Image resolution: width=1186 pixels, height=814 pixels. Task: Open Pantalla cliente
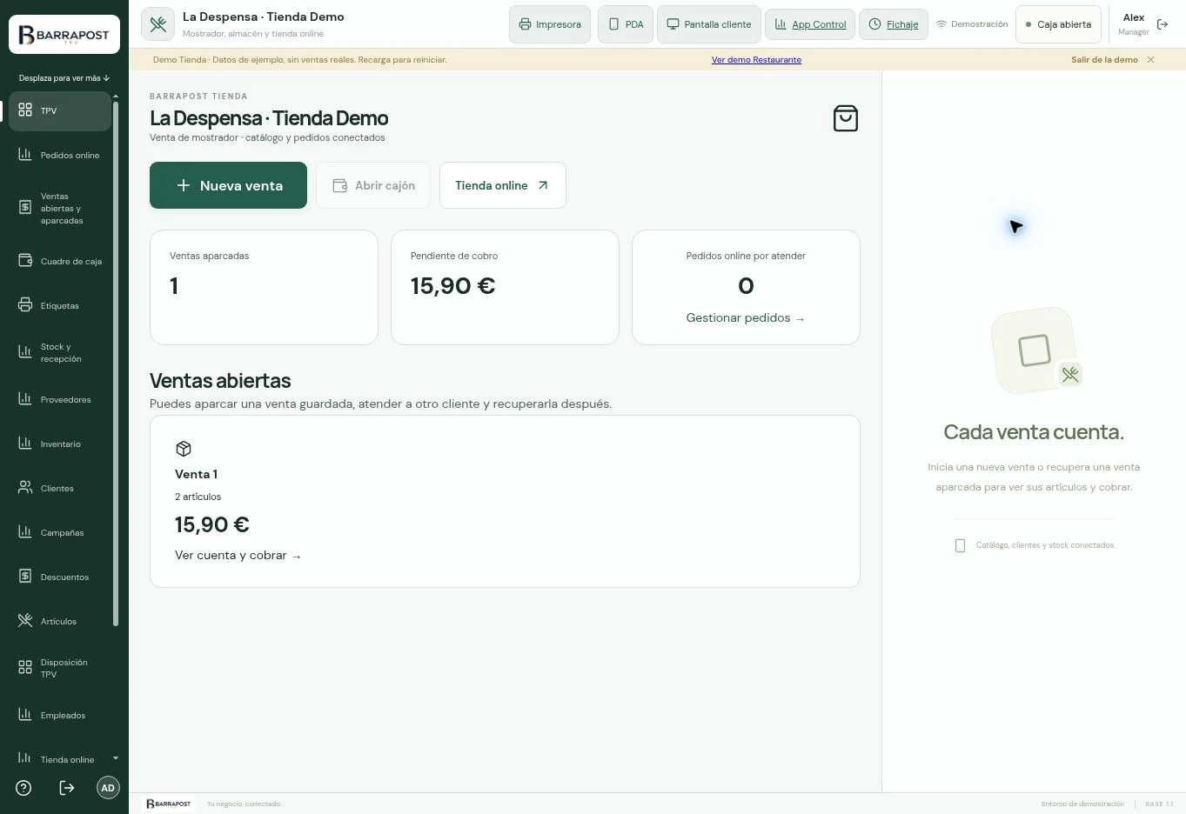[709, 24]
